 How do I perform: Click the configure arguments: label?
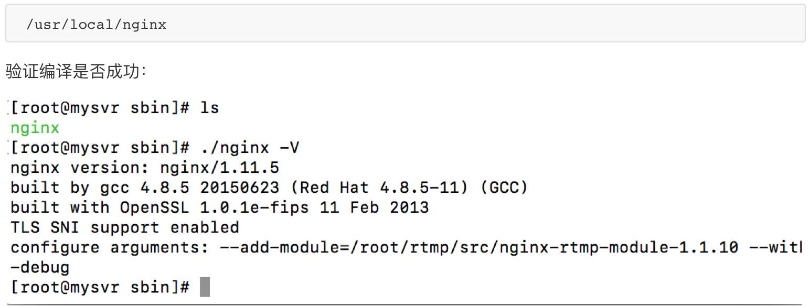110,247
